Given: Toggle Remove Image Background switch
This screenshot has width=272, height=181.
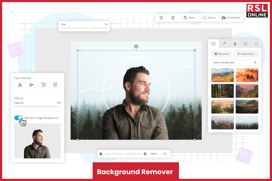Looking at the screenshot, I should tap(18, 118).
